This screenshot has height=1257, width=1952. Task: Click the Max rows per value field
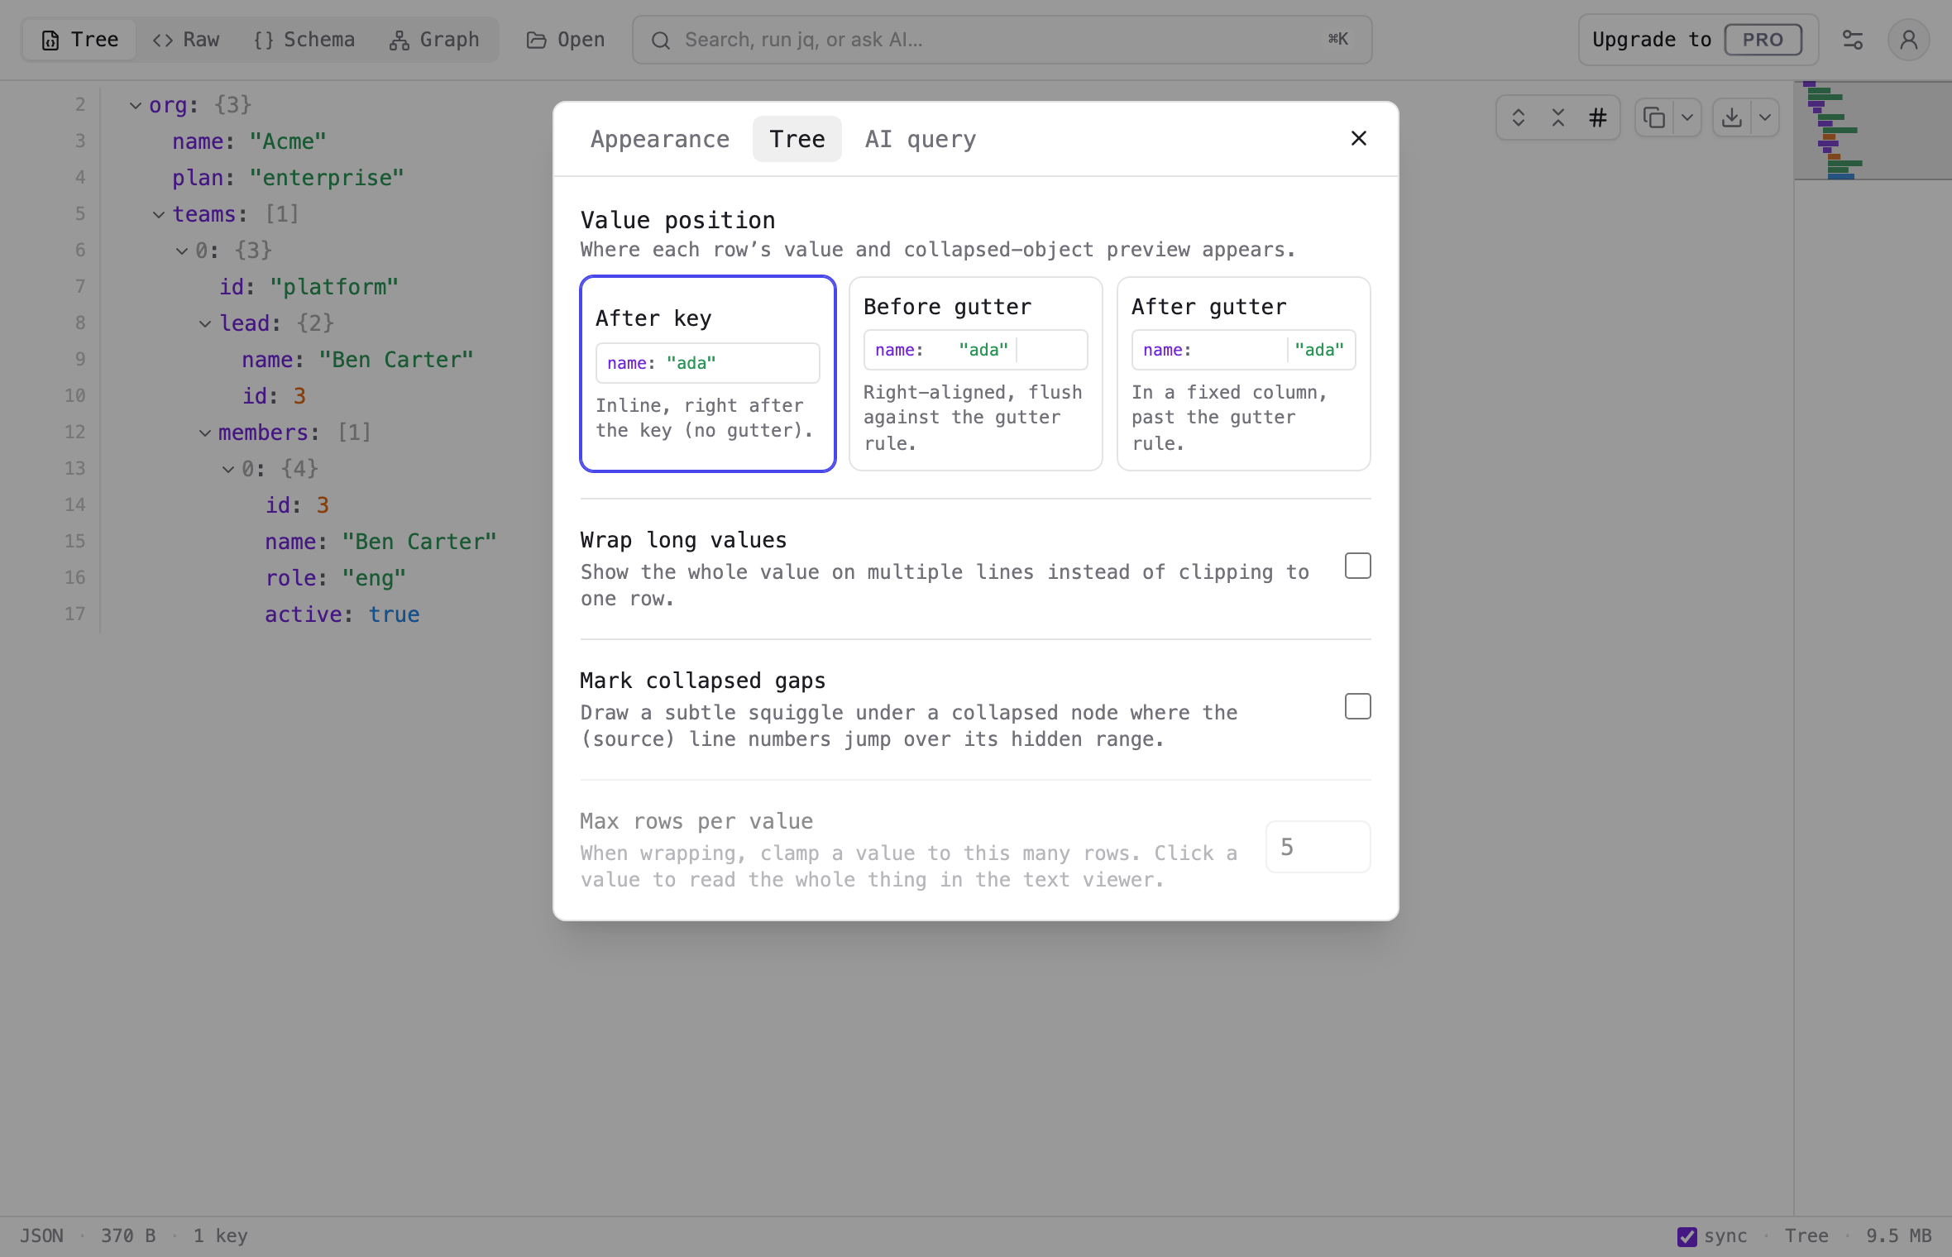coord(1318,847)
